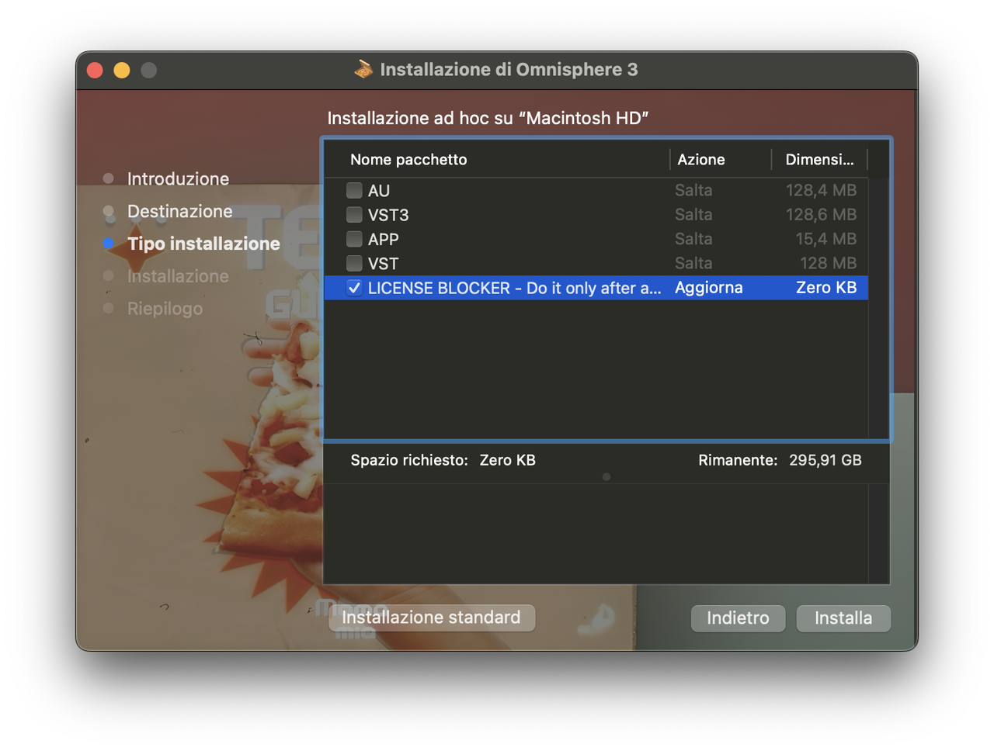Click the Installazione ad hoc heading
Viewport: 994px width, 751px height.
(488, 118)
